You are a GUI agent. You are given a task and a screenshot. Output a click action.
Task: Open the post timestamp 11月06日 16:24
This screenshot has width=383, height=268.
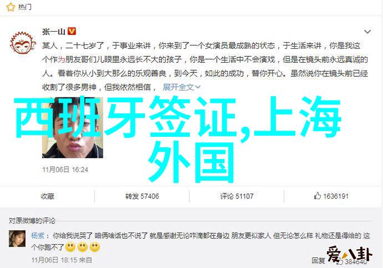click(x=65, y=170)
